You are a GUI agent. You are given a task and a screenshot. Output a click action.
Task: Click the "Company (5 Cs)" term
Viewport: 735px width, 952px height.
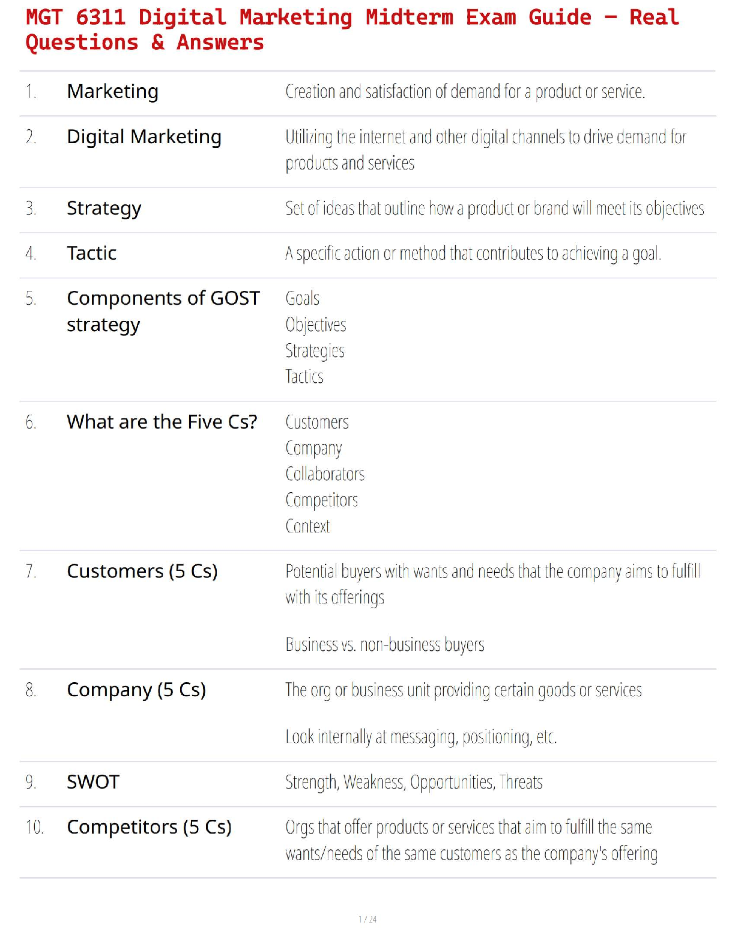(136, 689)
